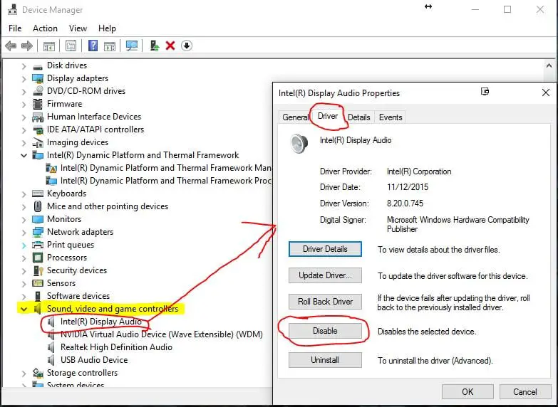Click the Action Pane toolbar icon
Image resolution: width=558 pixels, height=407 pixels.
click(x=110, y=46)
